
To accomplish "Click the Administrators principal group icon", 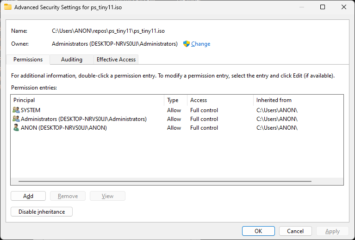I will pos(17,119).
